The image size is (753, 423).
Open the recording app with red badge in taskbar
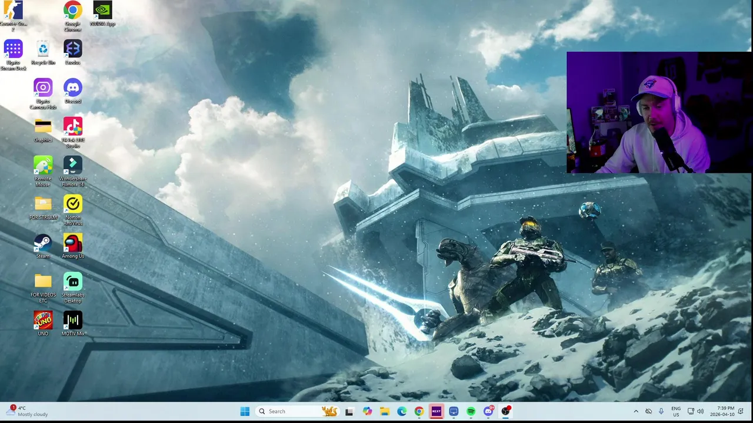tap(505, 411)
